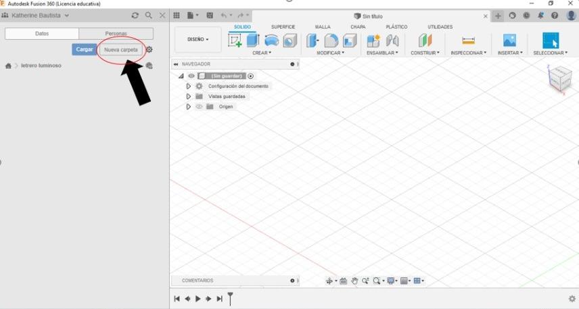579x309 pixels.
Task: Open the job status clock icon
Action: 526,16
